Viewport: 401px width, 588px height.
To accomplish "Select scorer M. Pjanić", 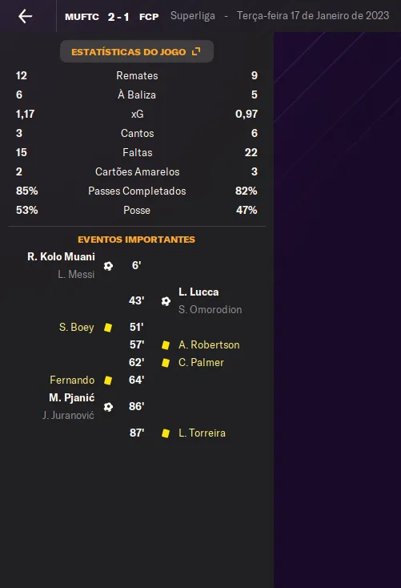I will tap(71, 397).
